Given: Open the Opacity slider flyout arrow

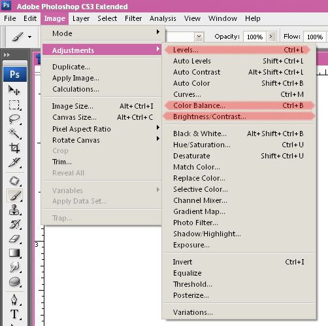Looking at the screenshot, I should point(271,37).
